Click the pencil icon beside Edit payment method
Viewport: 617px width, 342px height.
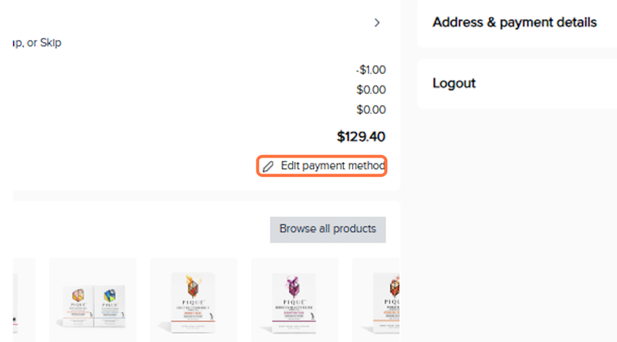[x=268, y=167]
